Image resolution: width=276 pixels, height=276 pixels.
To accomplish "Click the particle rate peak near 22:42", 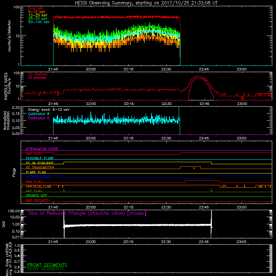I will pos(198,76).
